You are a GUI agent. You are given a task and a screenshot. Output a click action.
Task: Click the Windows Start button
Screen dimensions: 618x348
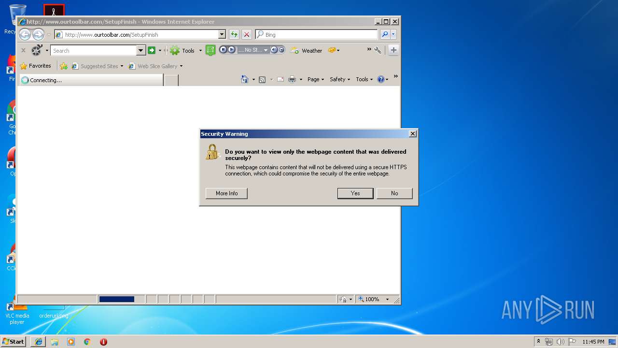[13, 341]
